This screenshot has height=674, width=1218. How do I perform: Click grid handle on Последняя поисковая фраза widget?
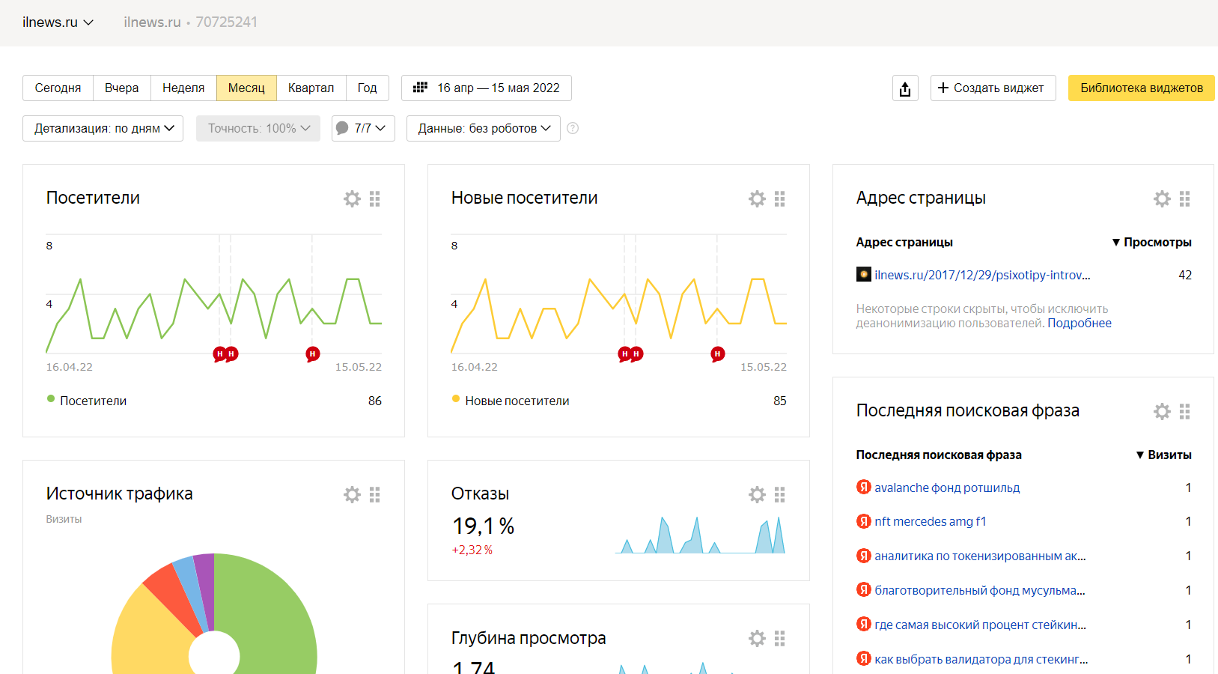1185,411
